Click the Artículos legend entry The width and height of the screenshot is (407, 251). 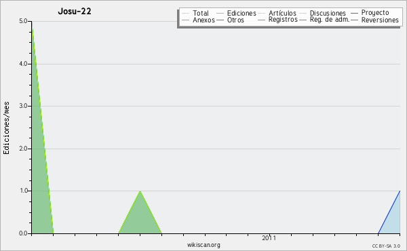[277, 13]
